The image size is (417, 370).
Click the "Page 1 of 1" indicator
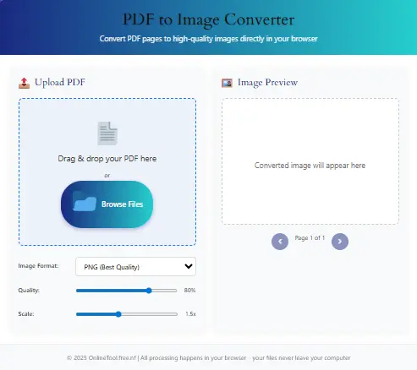(310, 238)
